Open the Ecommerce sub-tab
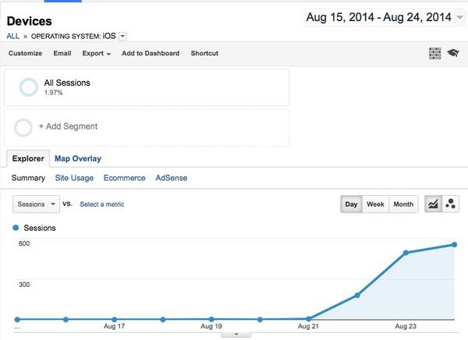Screen dimensions: 468x340 pos(125,178)
